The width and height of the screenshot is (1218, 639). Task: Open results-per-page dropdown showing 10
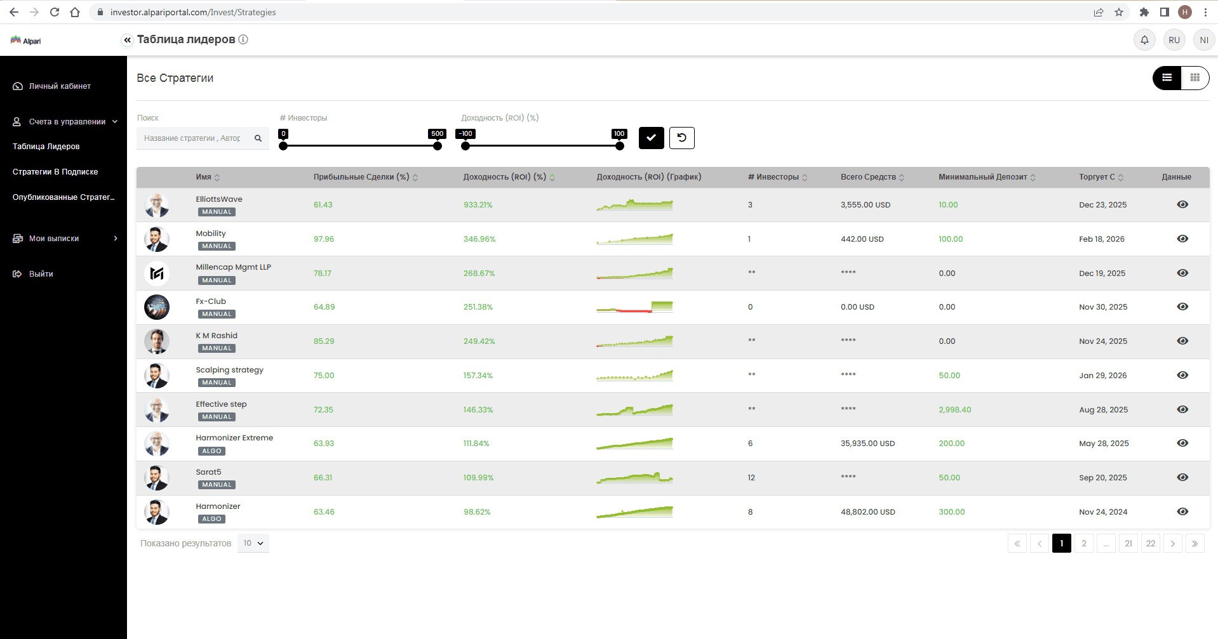(x=253, y=543)
